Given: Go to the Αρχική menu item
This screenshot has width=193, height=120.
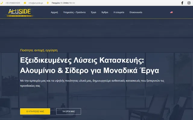Looking at the screenshot, I should tap(54, 12).
